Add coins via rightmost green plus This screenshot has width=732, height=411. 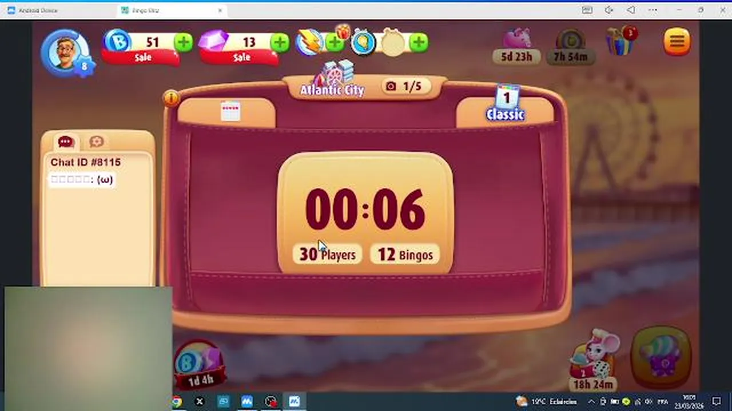pos(419,42)
